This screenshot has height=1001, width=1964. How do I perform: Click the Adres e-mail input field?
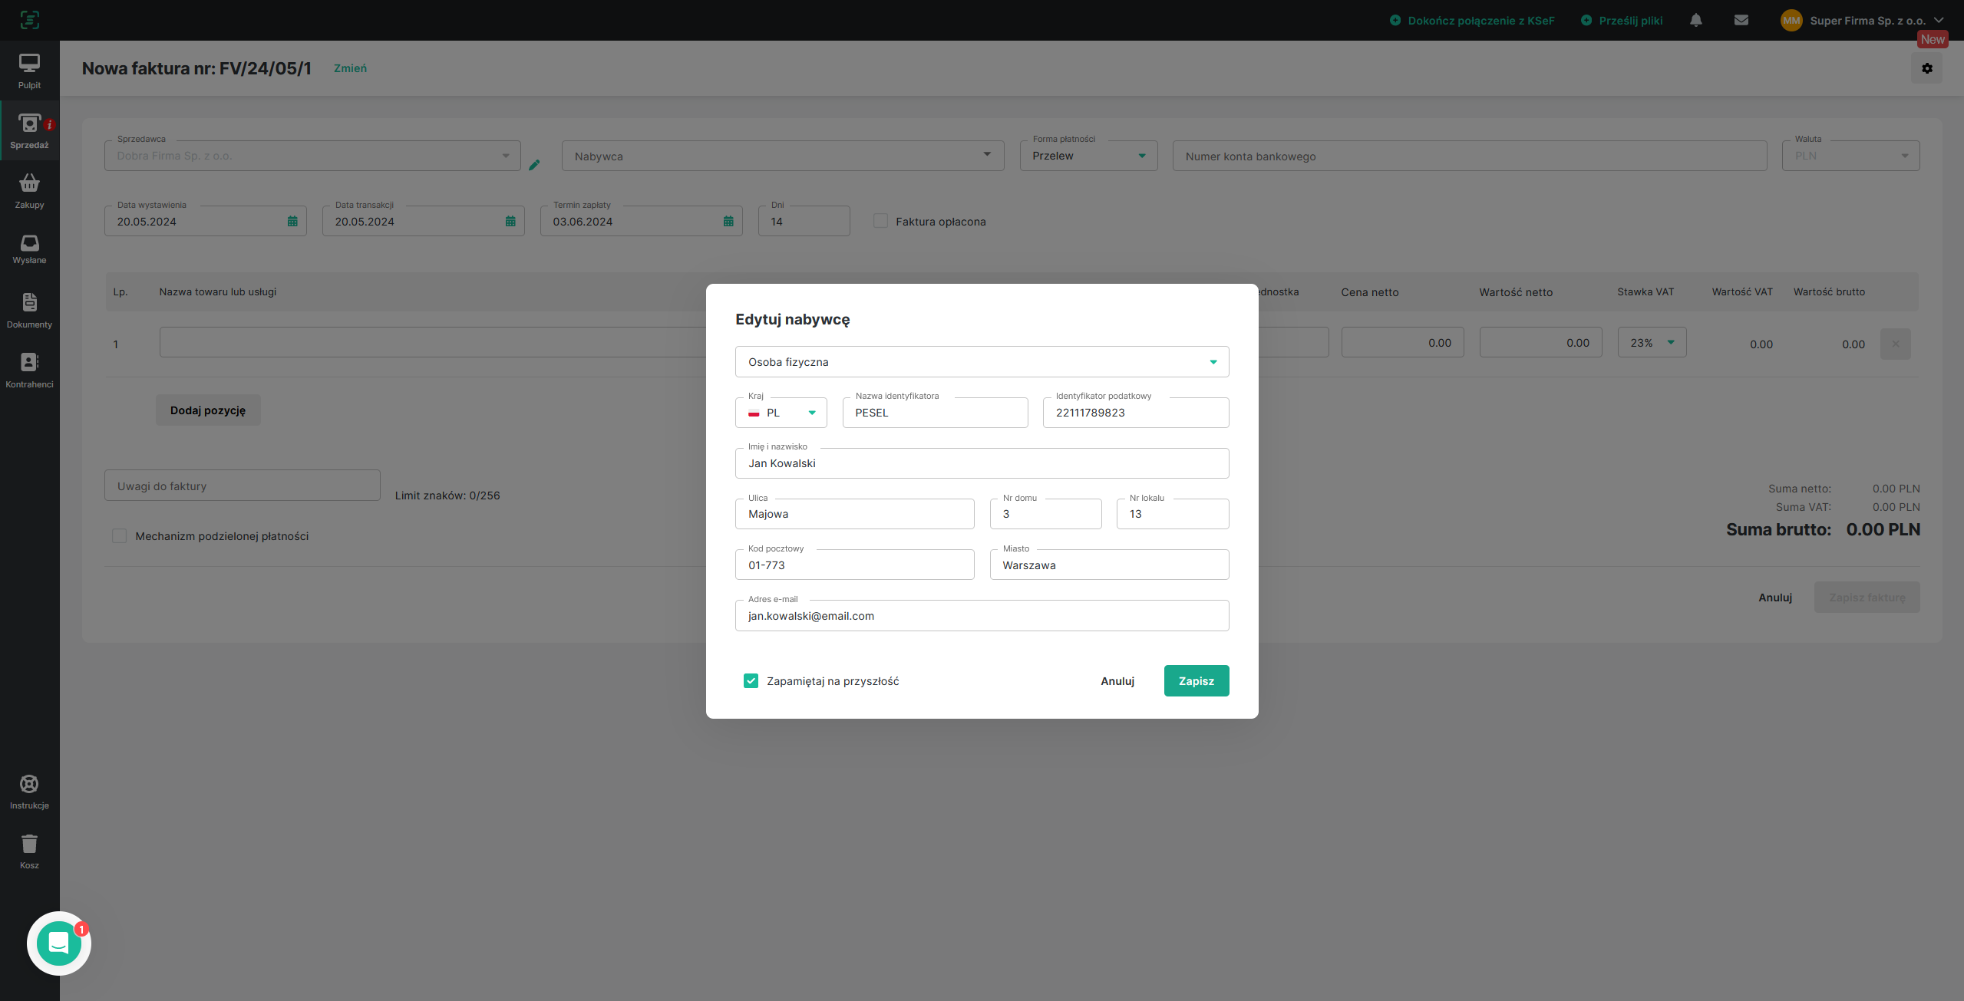coord(982,616)
